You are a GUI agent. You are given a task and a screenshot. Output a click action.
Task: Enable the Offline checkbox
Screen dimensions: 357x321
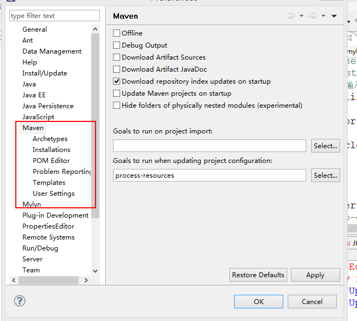click(x=117, y=33)
